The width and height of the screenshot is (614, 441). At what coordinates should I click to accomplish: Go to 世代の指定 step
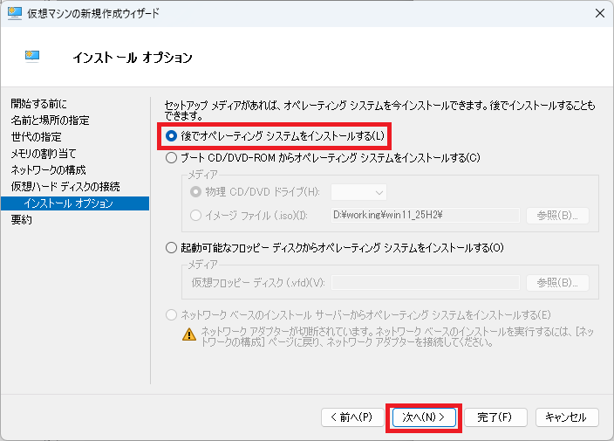pyautogui.click(x=37, y=137)
